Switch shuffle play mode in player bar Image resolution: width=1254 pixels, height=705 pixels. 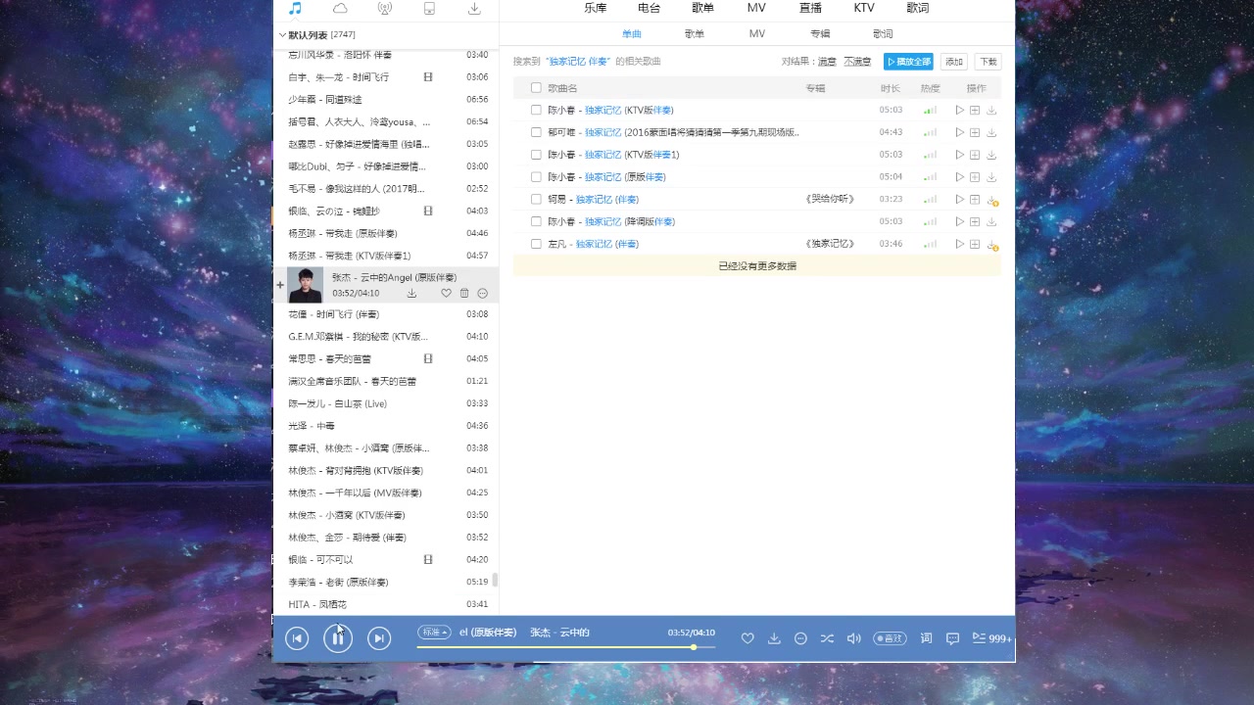pos(827,638)
